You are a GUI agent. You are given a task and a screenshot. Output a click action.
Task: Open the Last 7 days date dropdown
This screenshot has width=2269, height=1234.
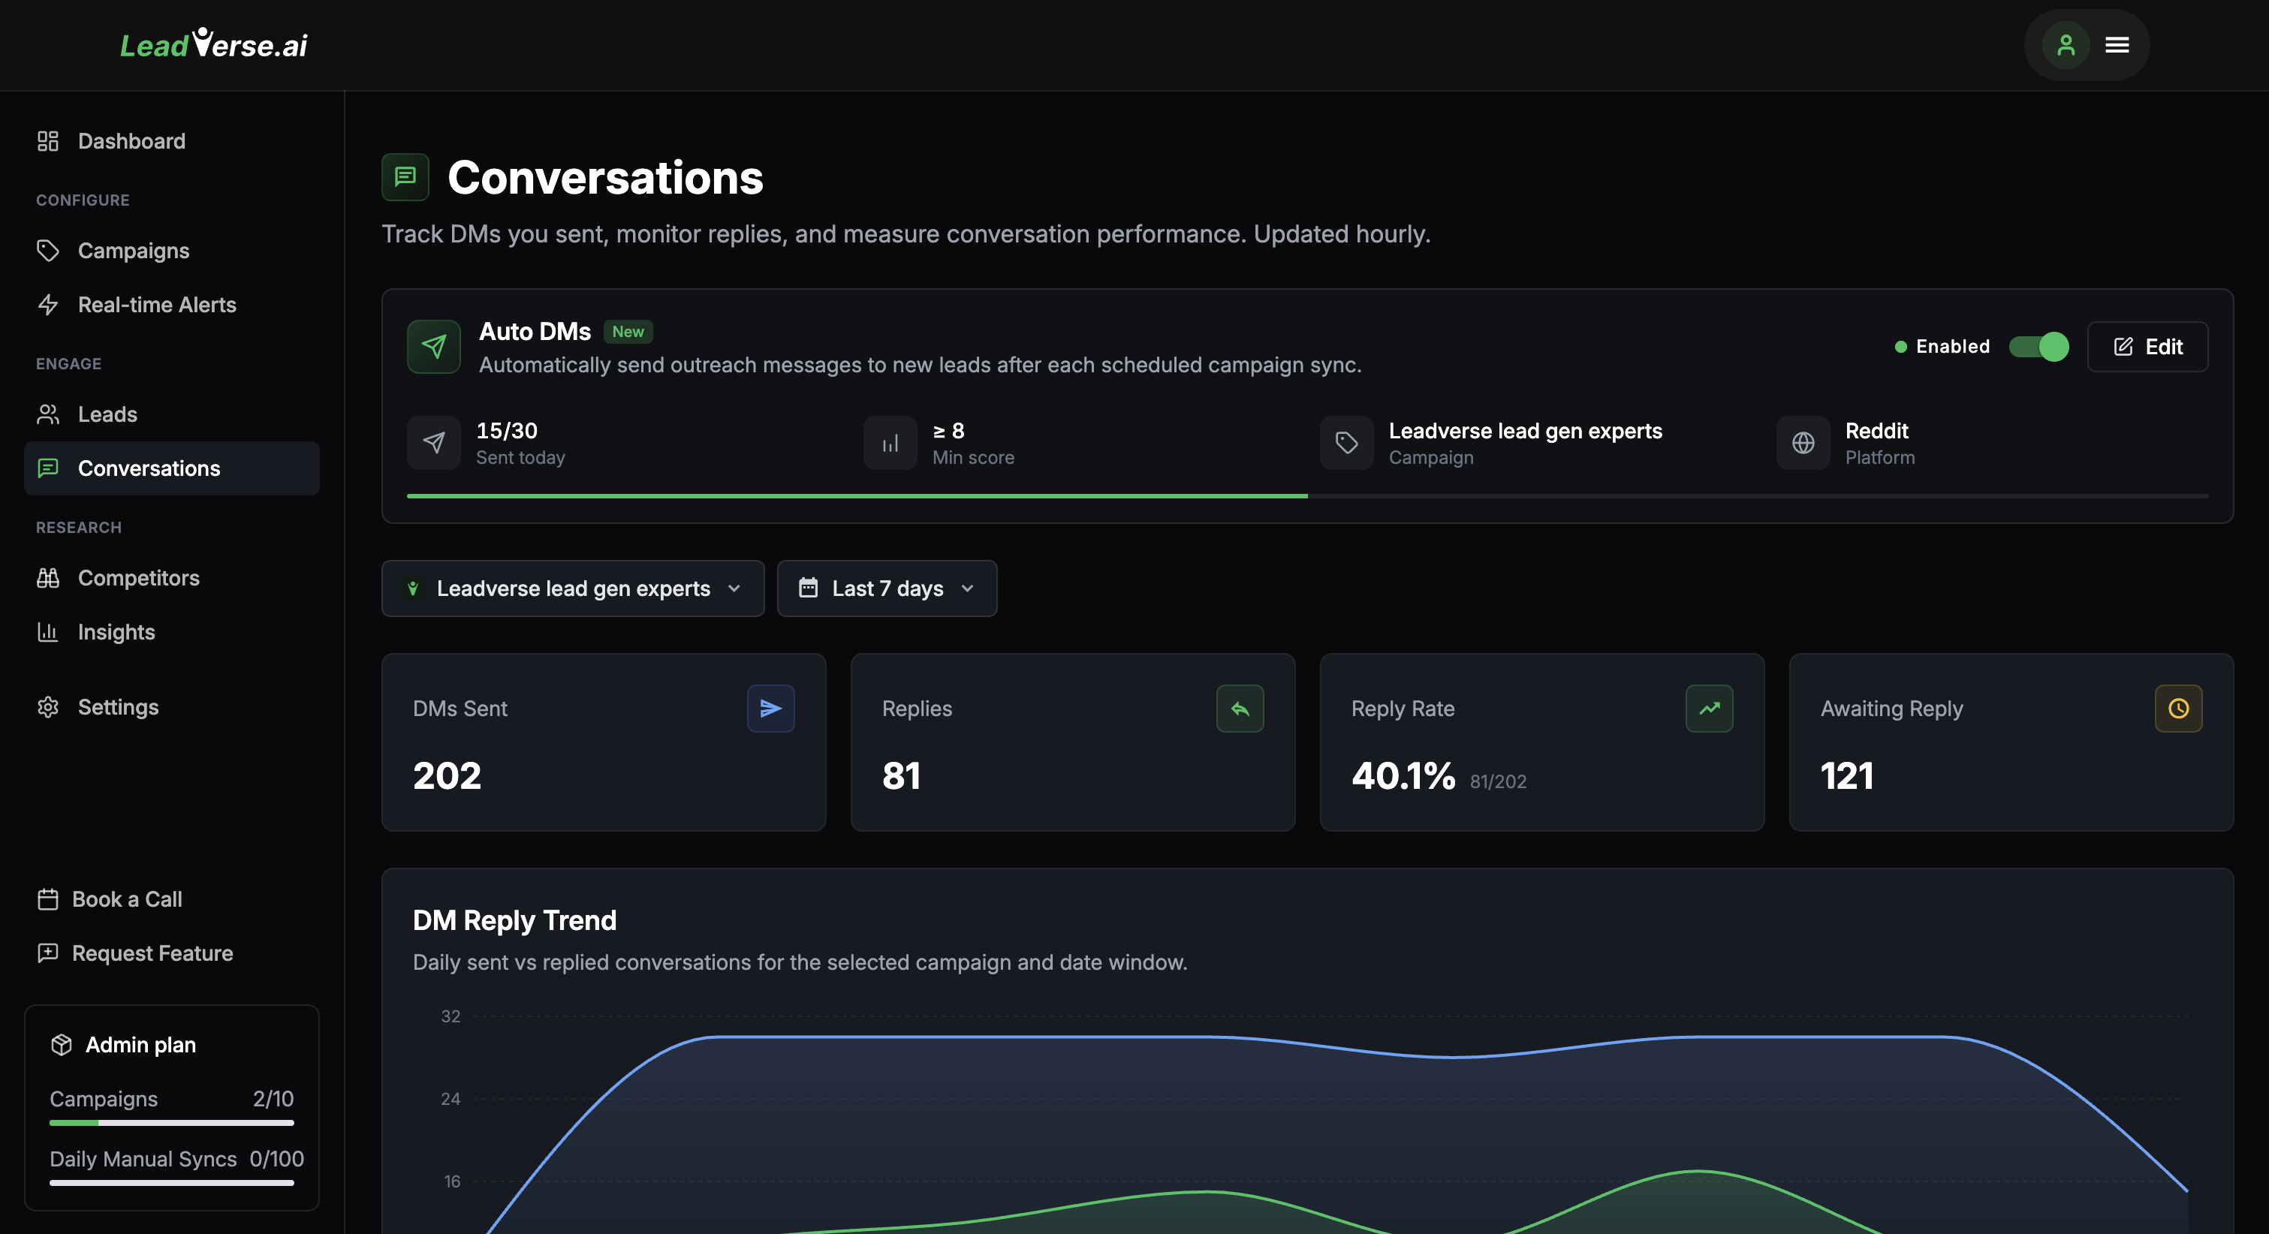(x=886, y=588)
